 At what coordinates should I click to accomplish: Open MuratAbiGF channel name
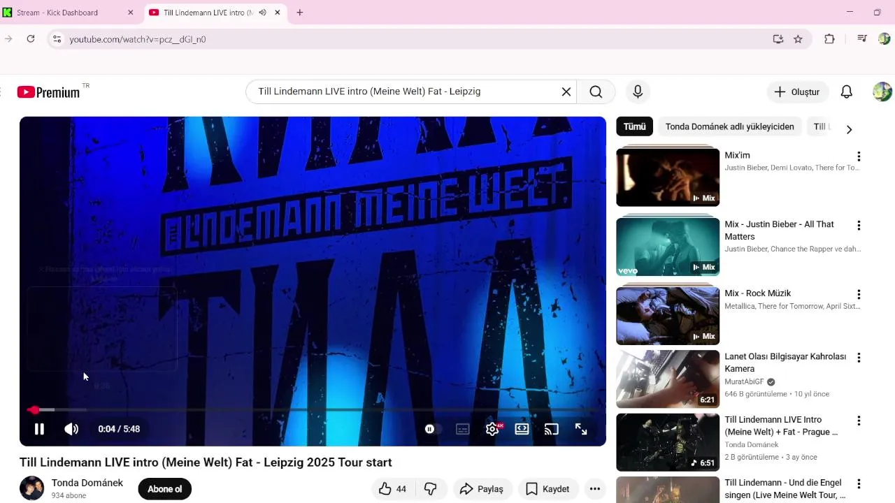744,382
